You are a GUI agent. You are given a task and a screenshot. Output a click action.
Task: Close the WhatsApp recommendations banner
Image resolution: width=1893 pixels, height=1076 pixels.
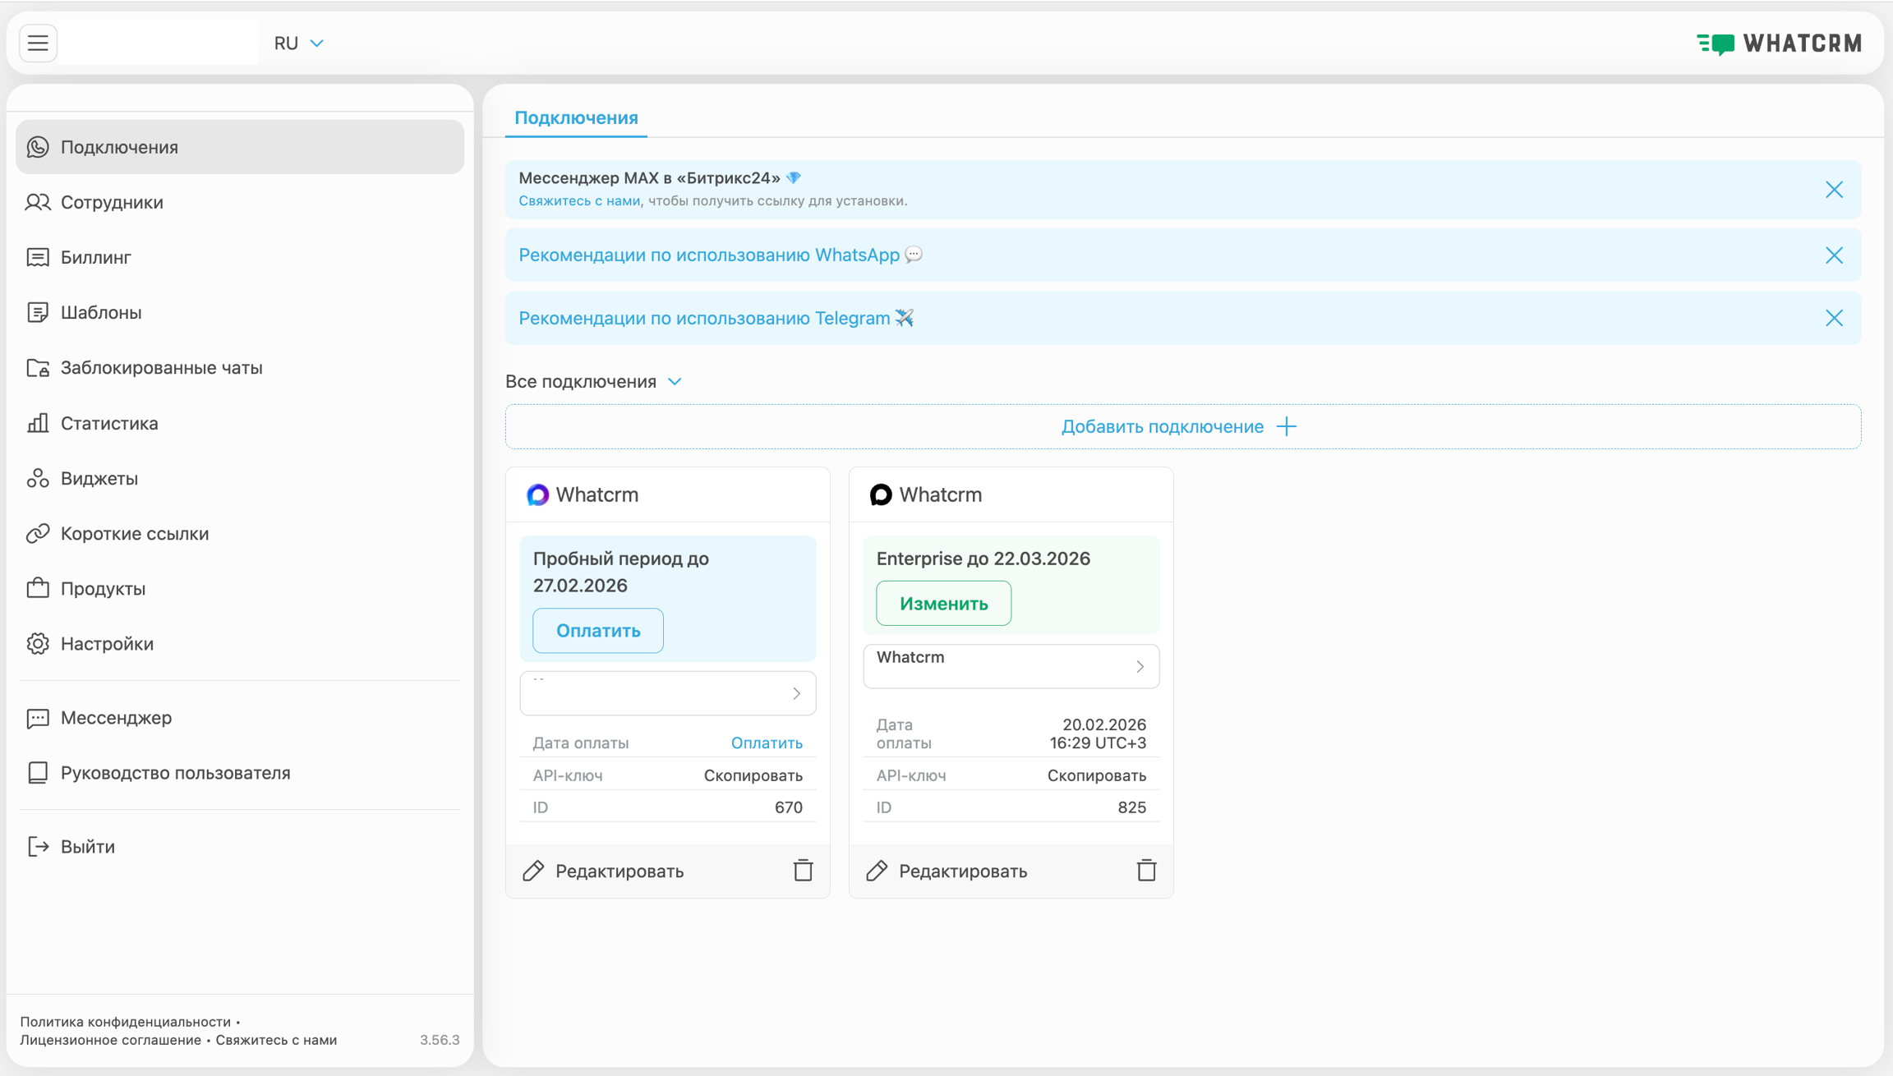1834,255
